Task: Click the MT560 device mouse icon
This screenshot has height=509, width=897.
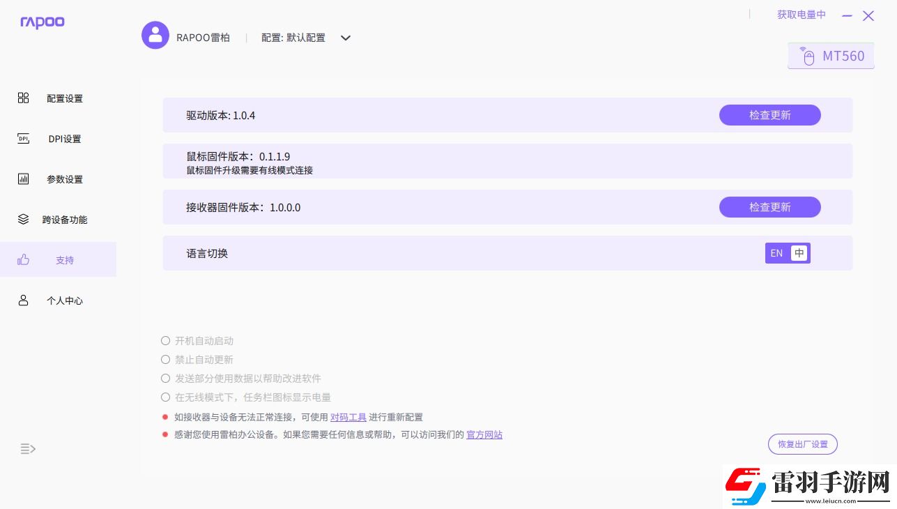Action: (808, 56)
